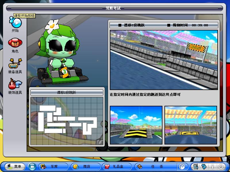Open 装饰道具 decoration flame icon
The width and height of the screenshot is (230, 172).
point(15,84)
